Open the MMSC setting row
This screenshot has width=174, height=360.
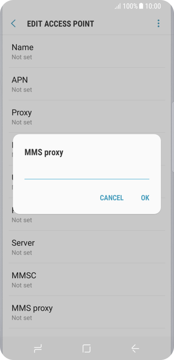(x=87, y=279)
